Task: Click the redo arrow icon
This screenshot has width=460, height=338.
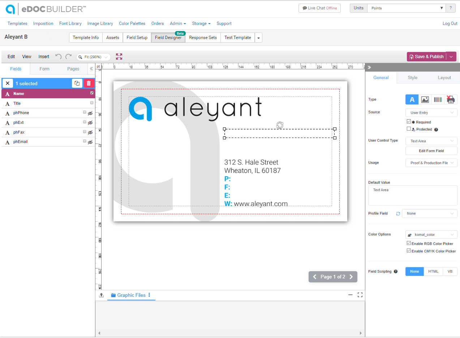Action: (68, 56)
